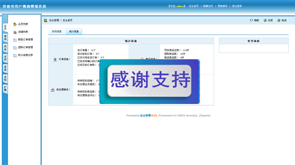295x165 pixels.
Task: Switch to the 系统 vertical tab
Action: point(5,78)
